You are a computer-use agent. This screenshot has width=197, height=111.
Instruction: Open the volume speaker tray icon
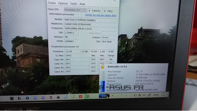(144, 95)
